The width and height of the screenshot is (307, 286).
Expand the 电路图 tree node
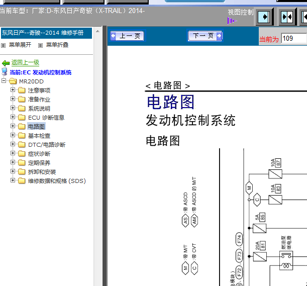[x=13, y=126]
